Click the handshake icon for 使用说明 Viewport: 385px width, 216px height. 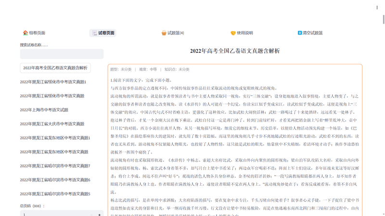tap(233, 33)
